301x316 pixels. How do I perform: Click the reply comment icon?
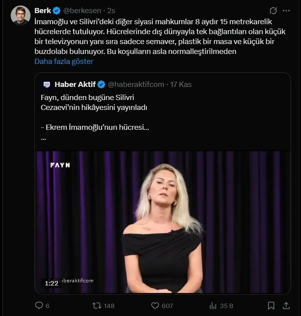(39, 305)
